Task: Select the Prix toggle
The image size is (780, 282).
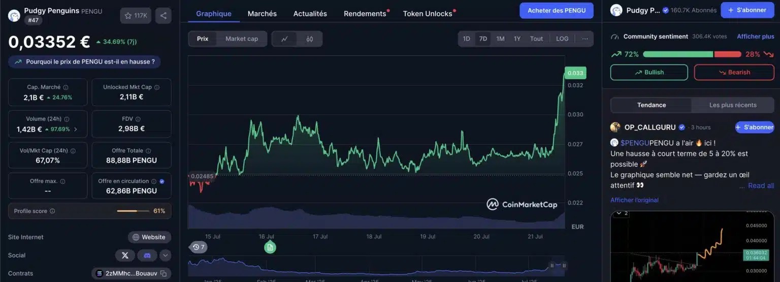Action: pos(203,39)
